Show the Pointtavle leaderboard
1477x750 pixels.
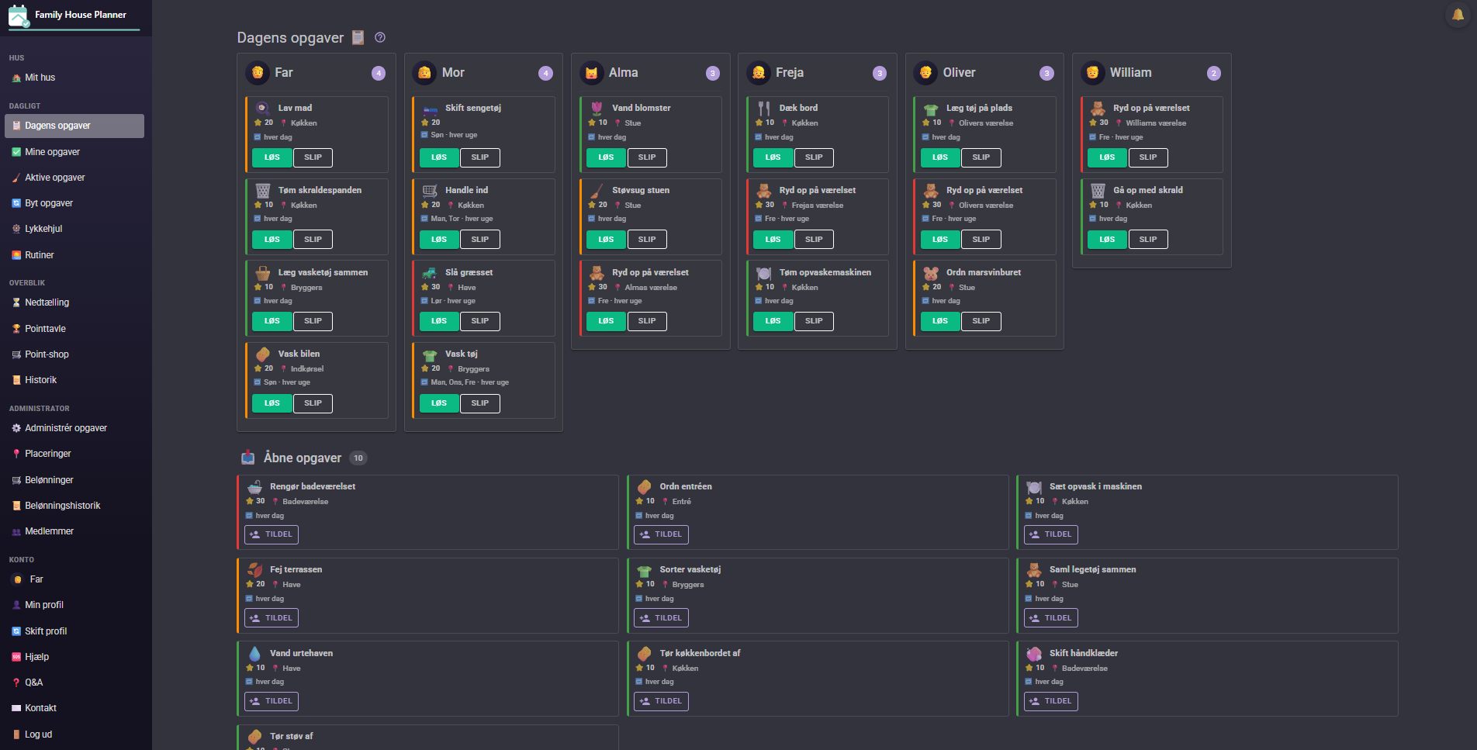pyautogui.click(x=74, y=329)
